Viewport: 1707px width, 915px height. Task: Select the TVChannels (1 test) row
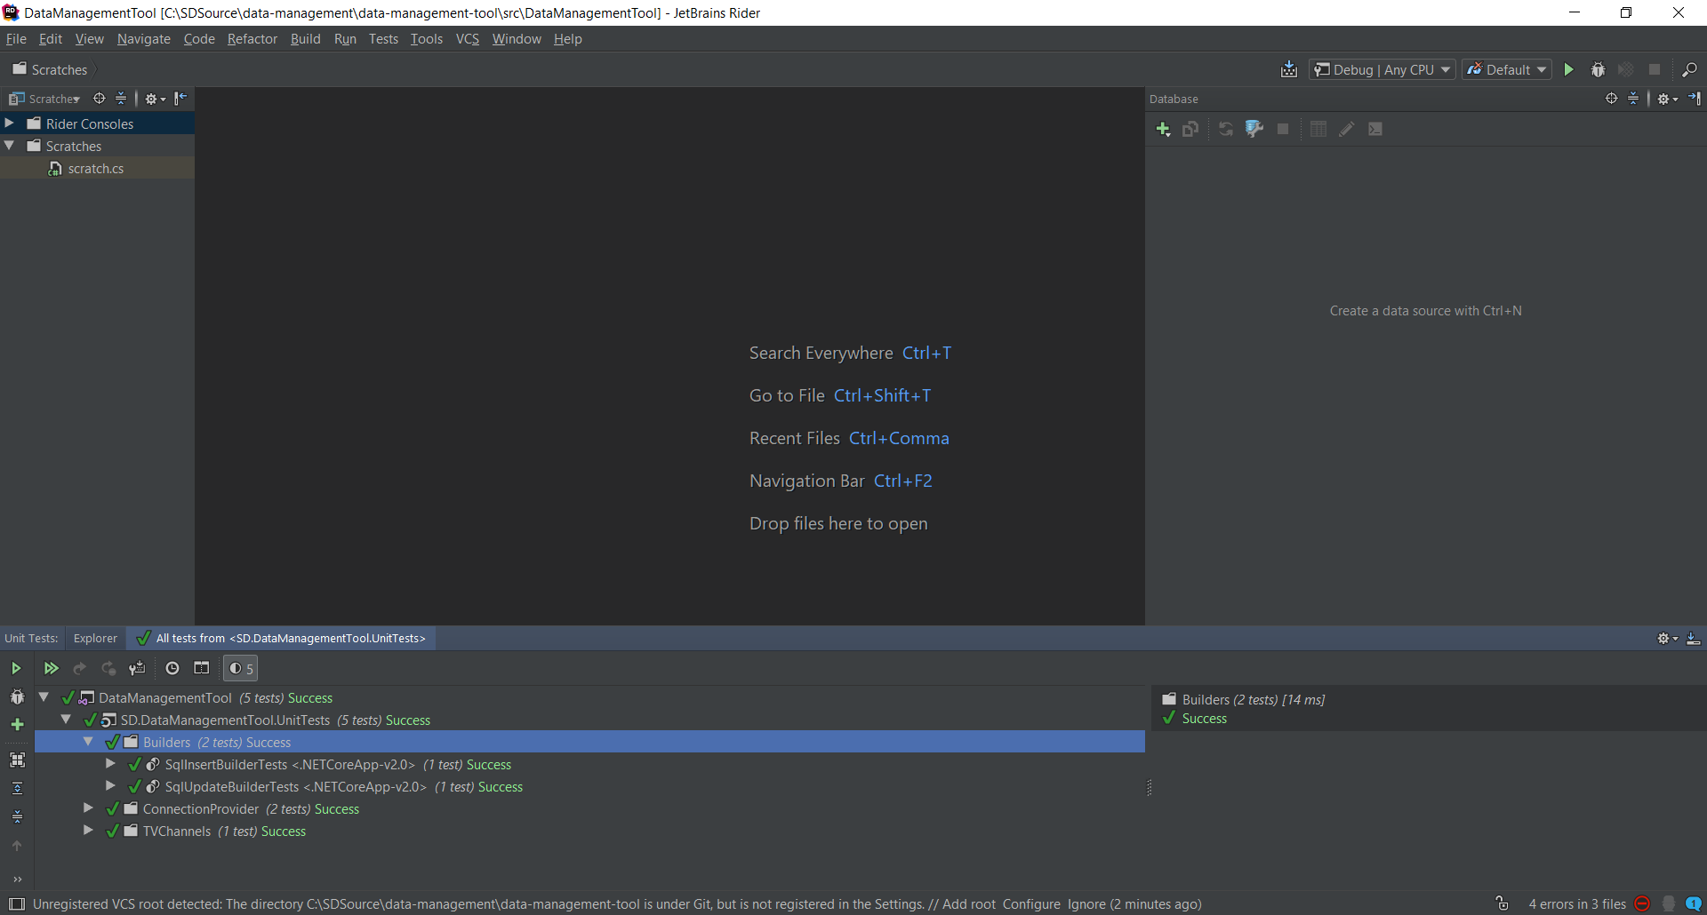click(589, 831)
